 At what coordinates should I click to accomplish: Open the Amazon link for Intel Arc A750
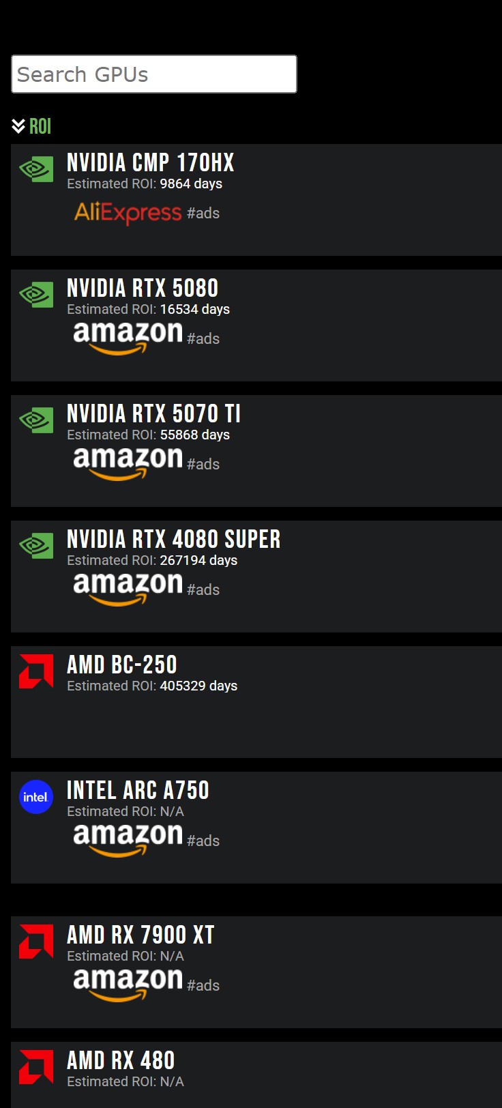coord(128,840)
